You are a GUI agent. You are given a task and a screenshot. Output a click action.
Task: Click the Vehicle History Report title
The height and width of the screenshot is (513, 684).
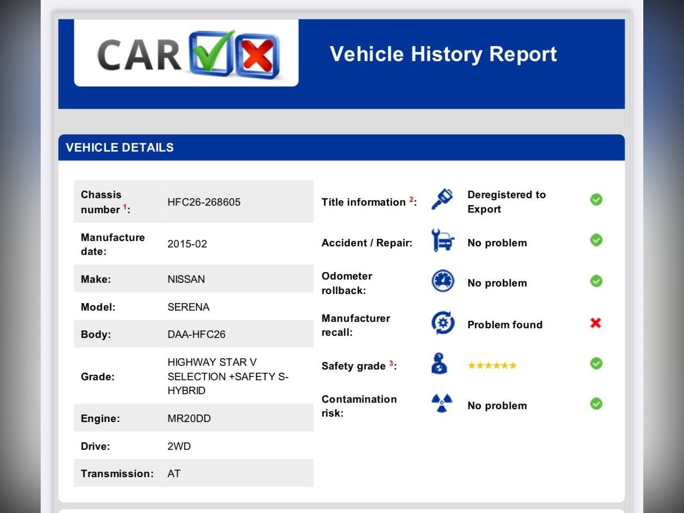pos(443,54)
